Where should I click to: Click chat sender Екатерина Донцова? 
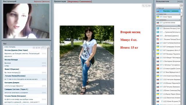(12, 83)
